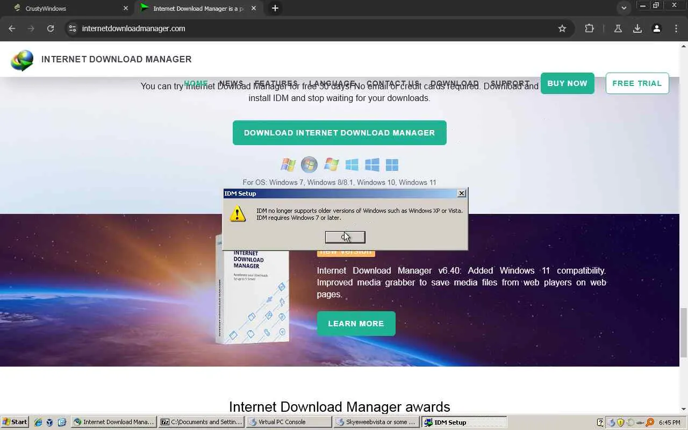Reload the page
688x430 pixels.
point(51,28)
